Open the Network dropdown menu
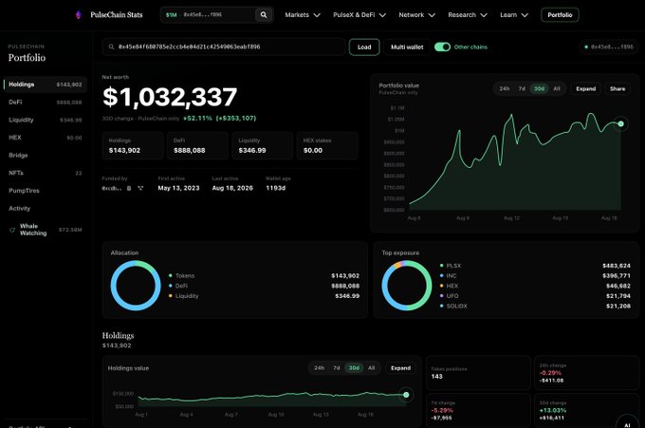Viewport: 645px width, 428px height. pos(416,15)
